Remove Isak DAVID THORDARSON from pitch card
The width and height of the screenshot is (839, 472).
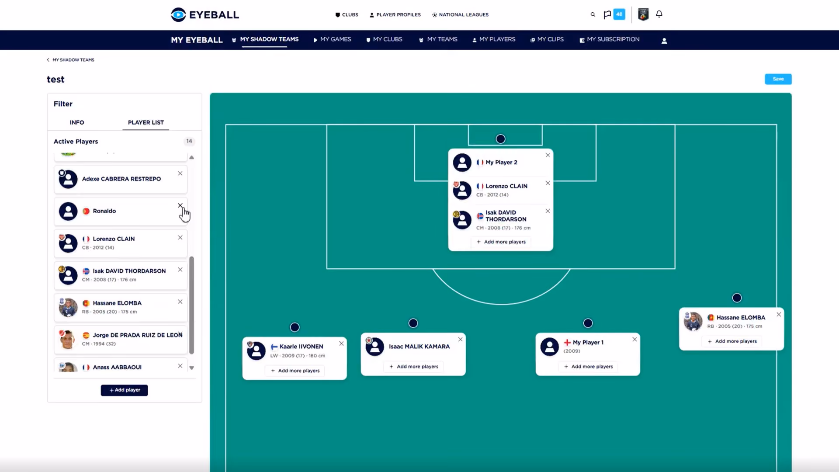548,211
